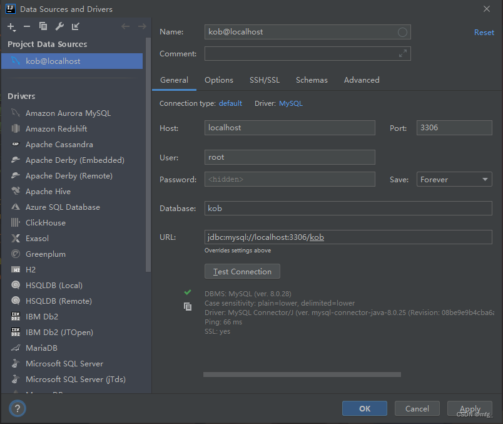Switch to the SSH/SSL tab

[265, 80]
